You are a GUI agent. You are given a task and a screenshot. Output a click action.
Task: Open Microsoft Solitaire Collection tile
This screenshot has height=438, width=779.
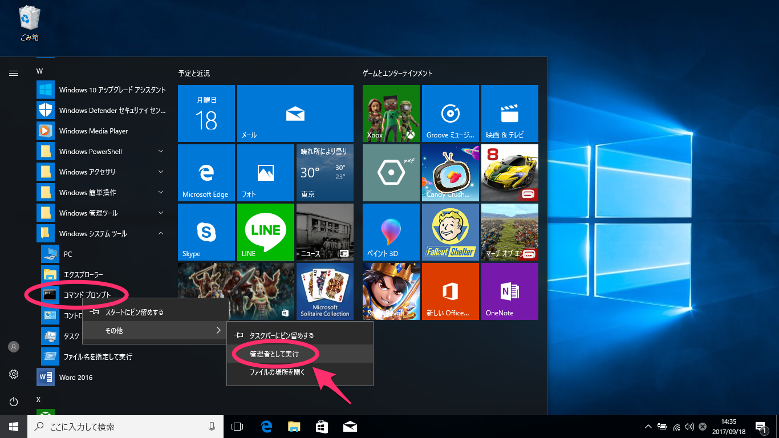pyautogui.click(x=324, y=291)
